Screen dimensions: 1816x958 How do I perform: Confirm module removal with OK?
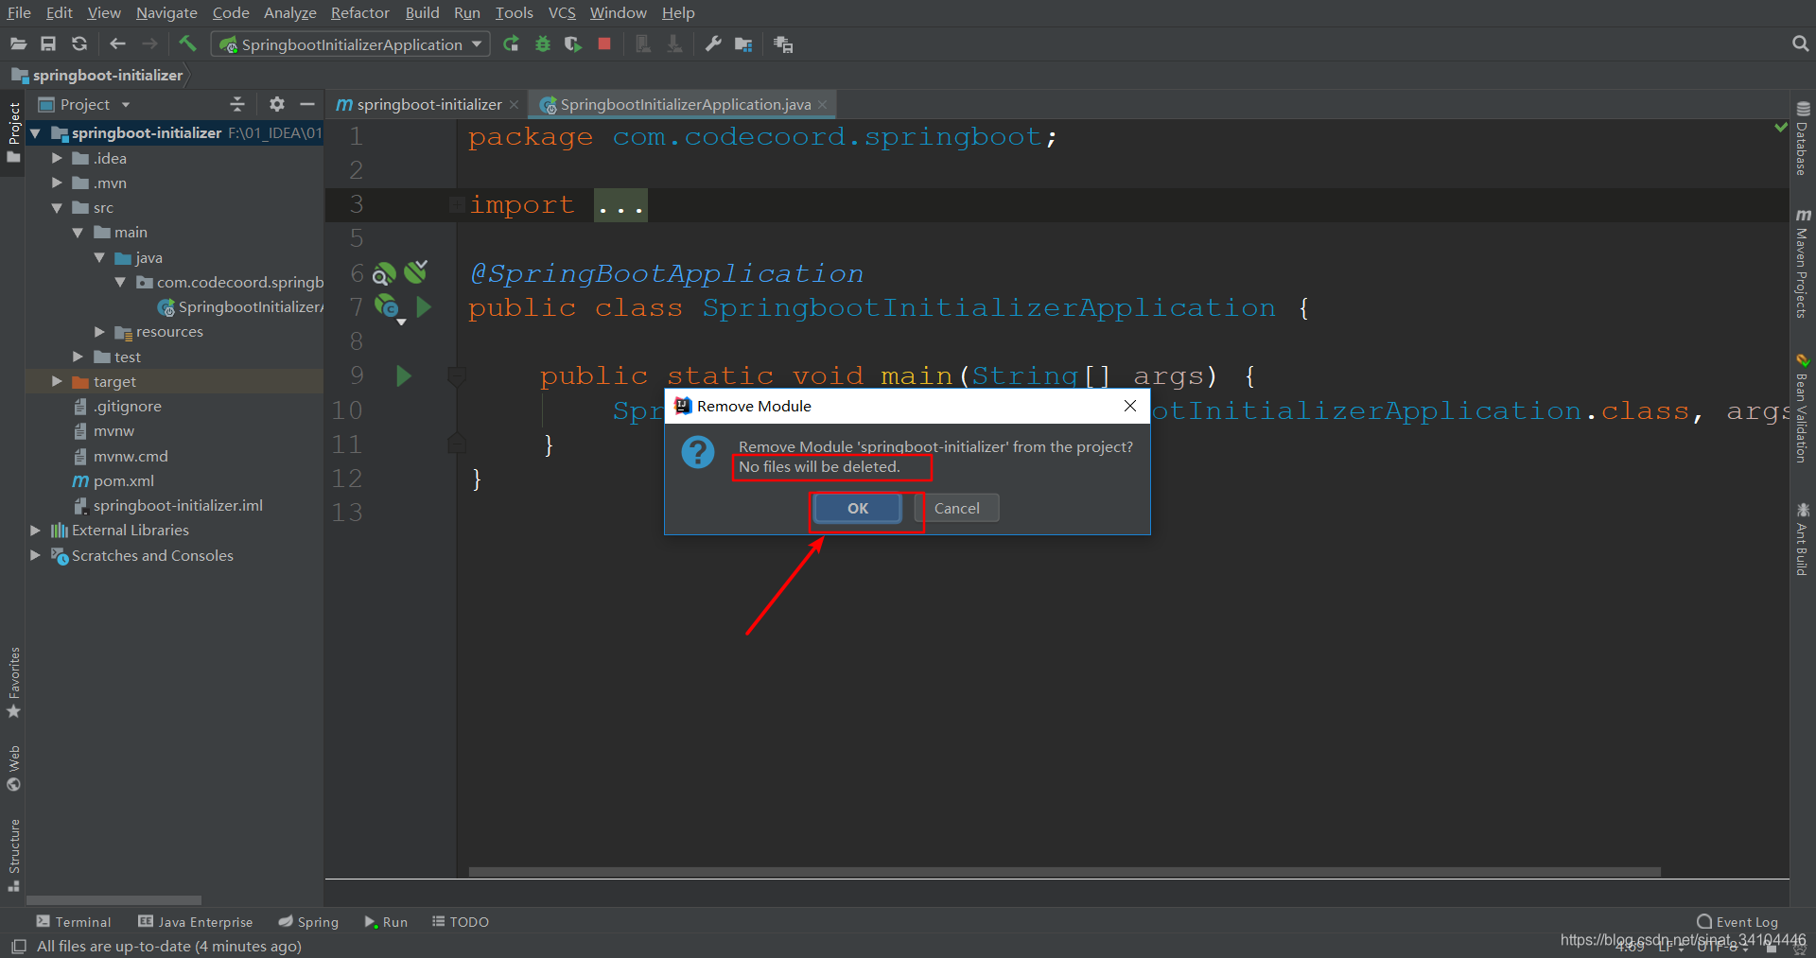pos(858,508)
